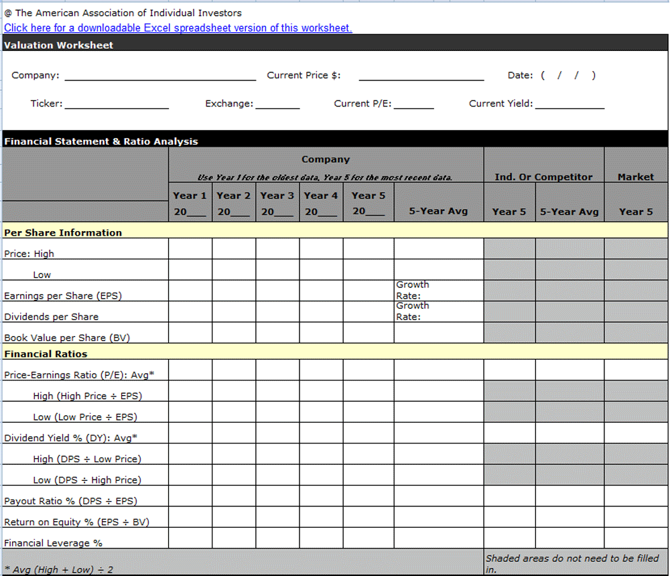Click the Dividend Yield Avg Year 4 cell
This screenshot has height=576, width=670.
[322, 433]
